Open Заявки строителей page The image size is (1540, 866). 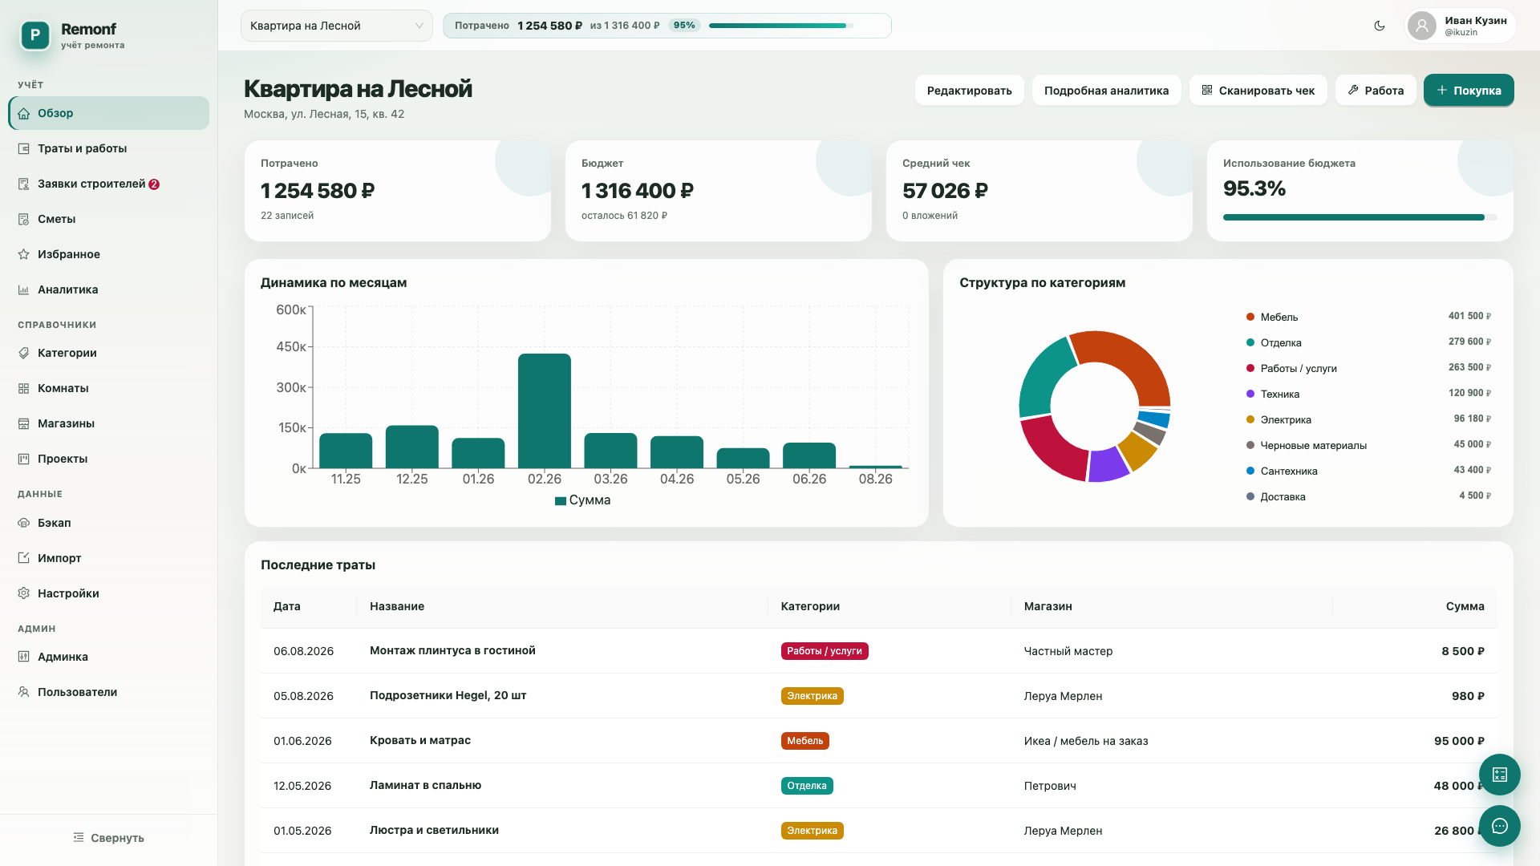coord(109,184)
